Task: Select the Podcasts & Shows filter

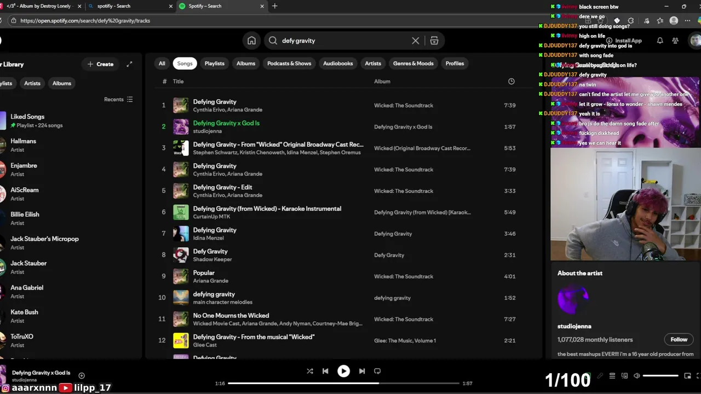Action: 289,63
